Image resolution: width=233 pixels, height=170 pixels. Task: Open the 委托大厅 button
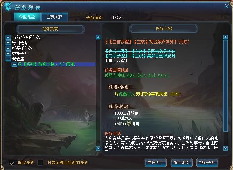point(155,163)
